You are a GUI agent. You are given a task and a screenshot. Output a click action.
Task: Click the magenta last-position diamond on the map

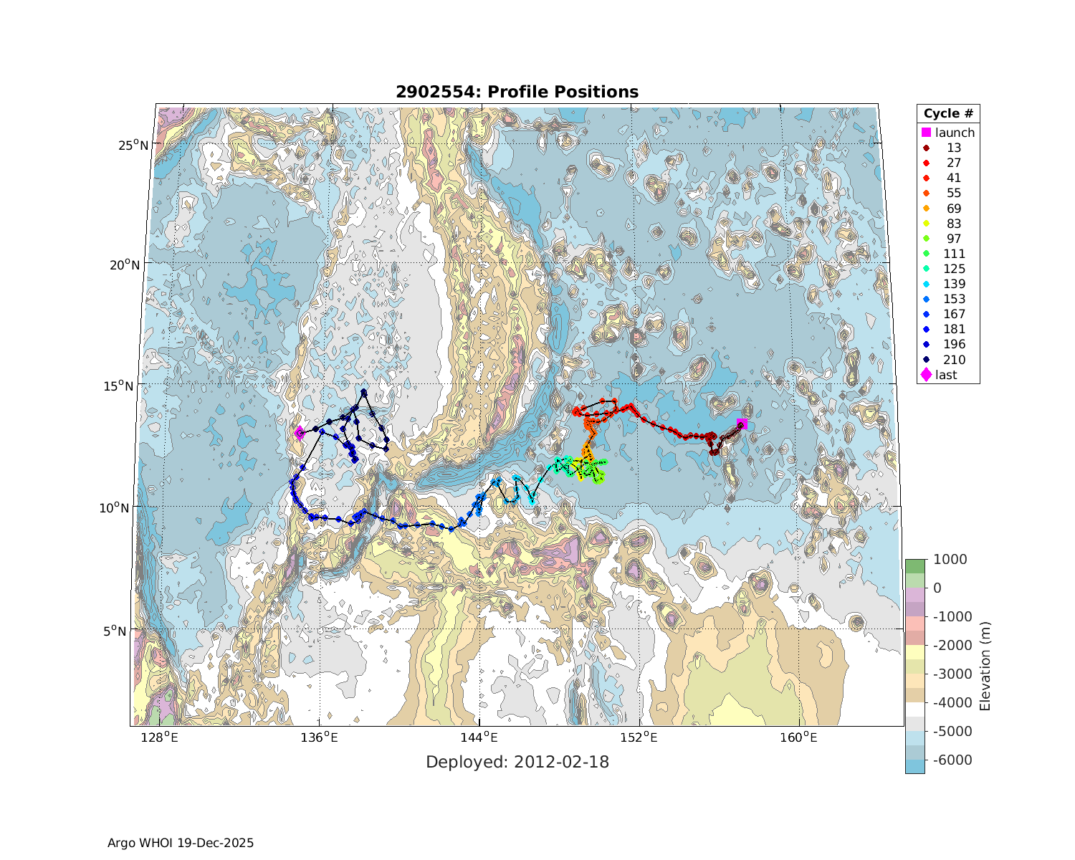(x=300, y=432)
